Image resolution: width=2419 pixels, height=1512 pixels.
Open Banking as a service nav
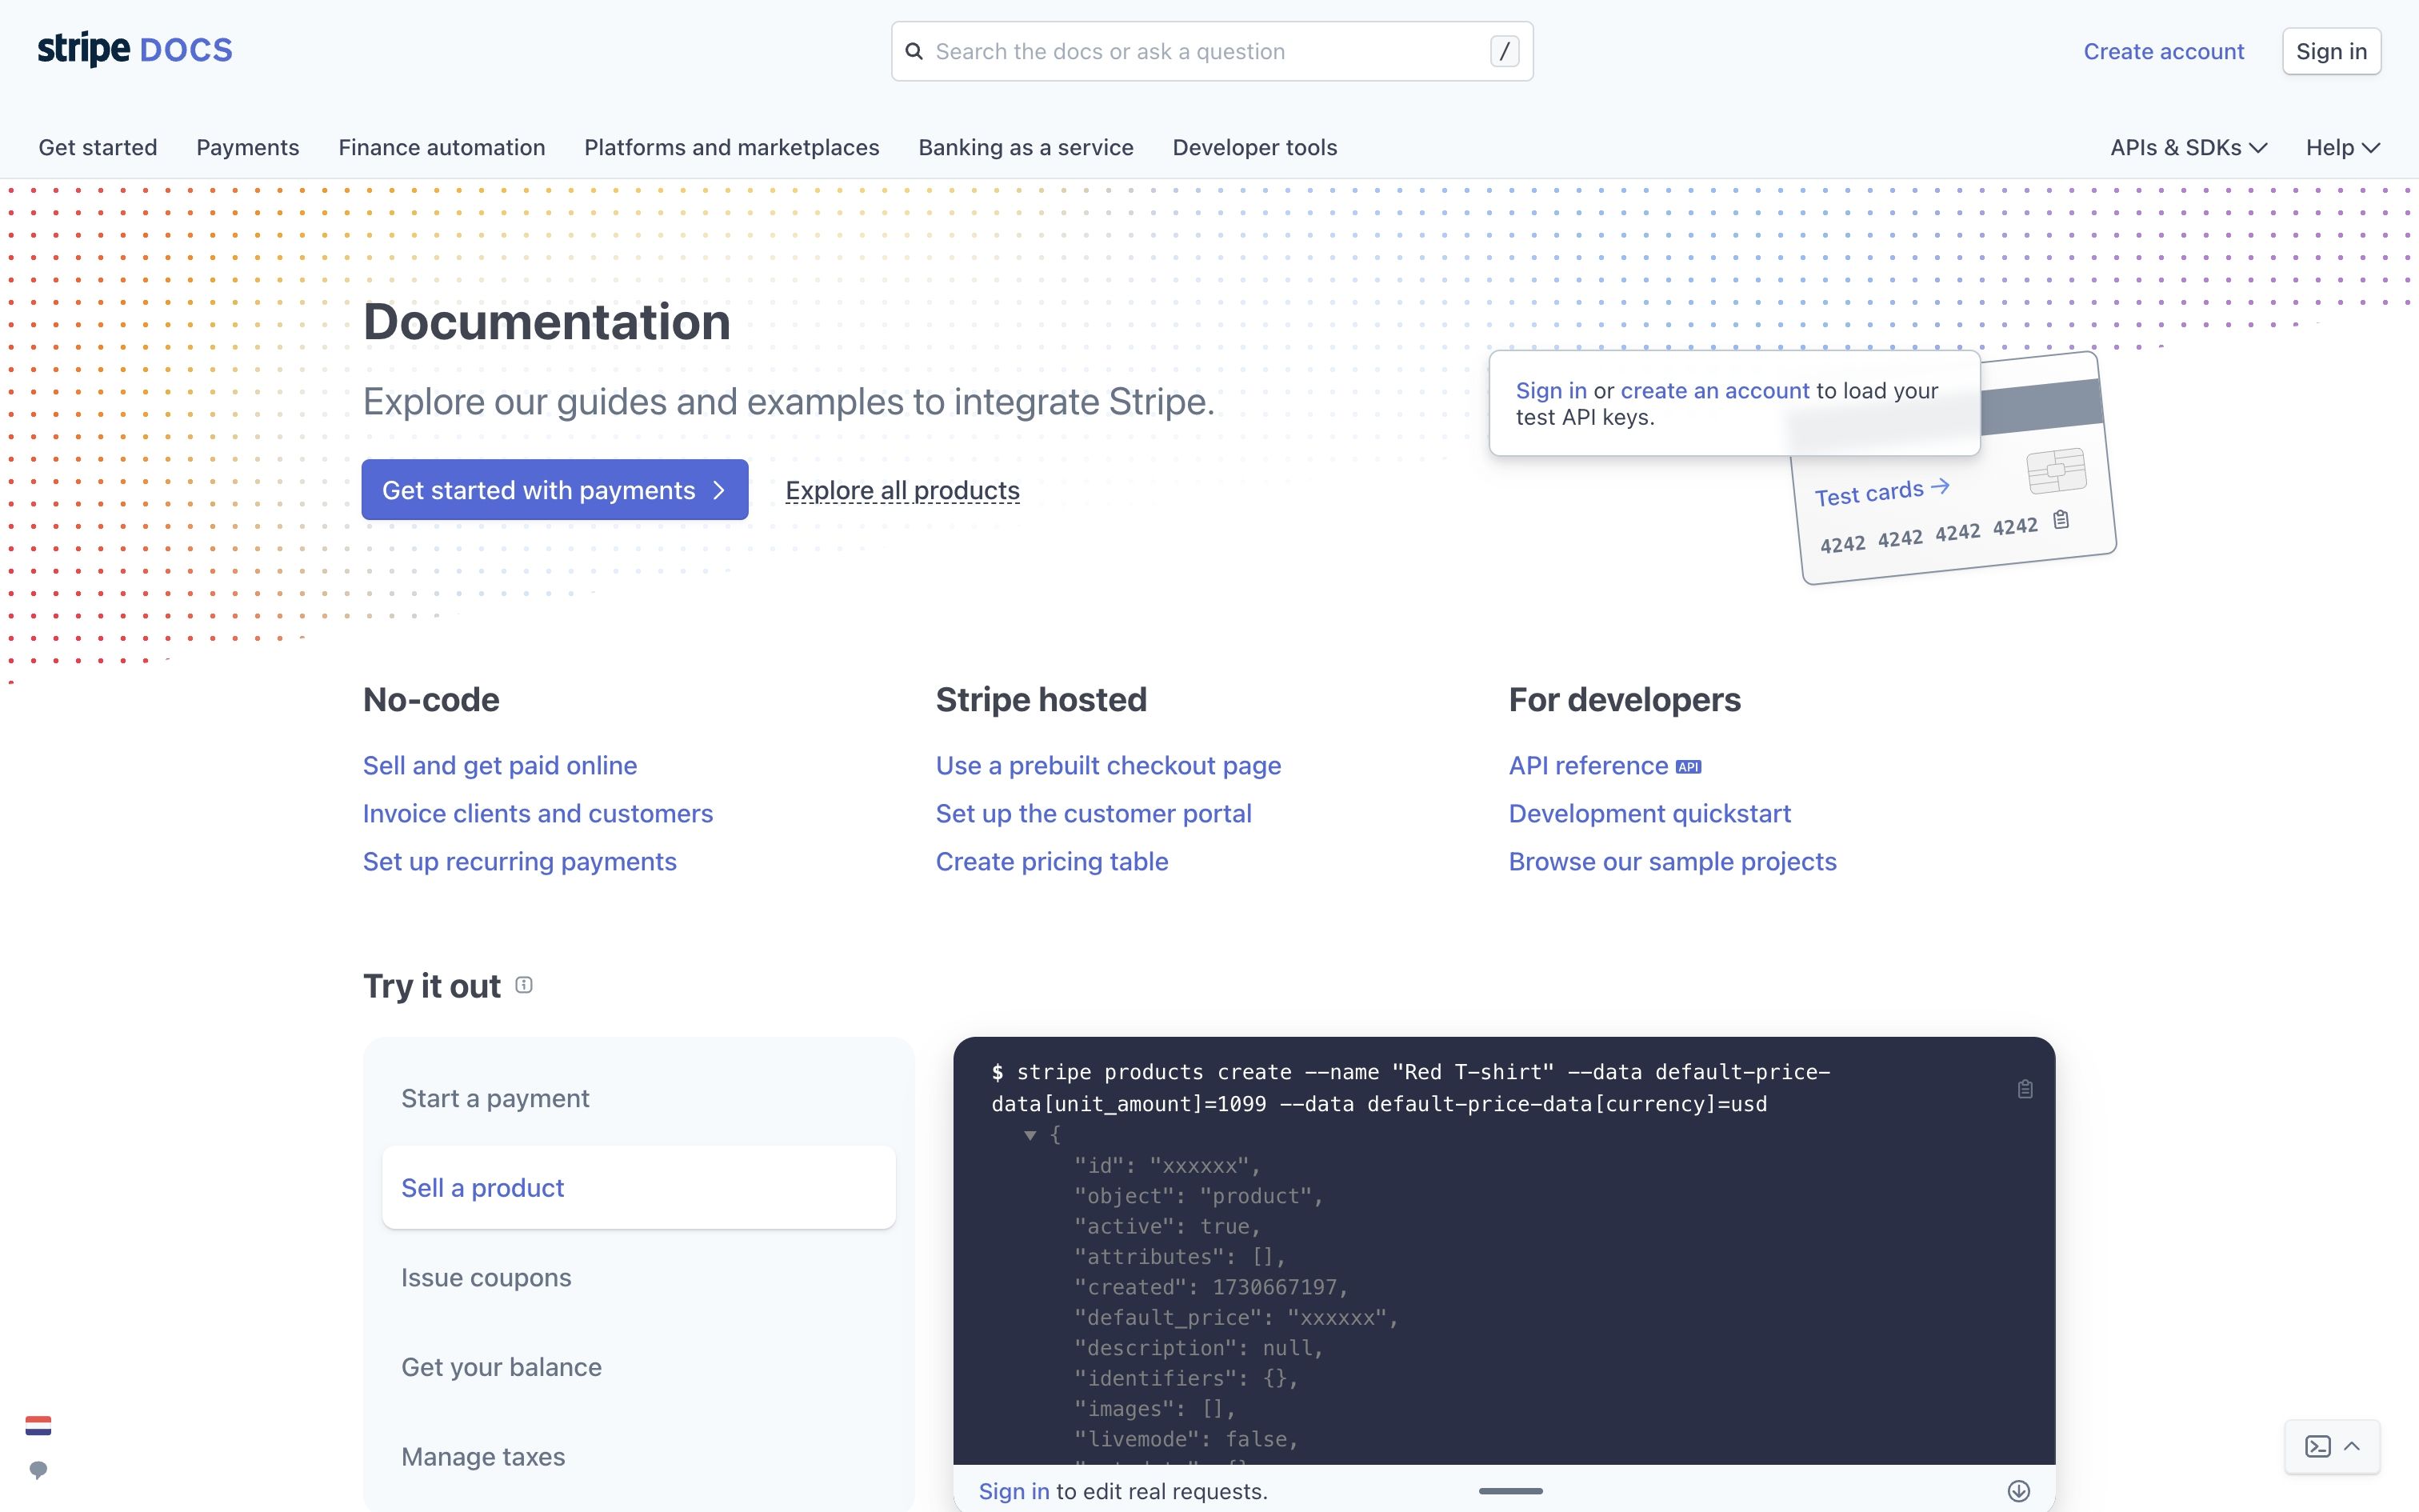[1026, 147]
